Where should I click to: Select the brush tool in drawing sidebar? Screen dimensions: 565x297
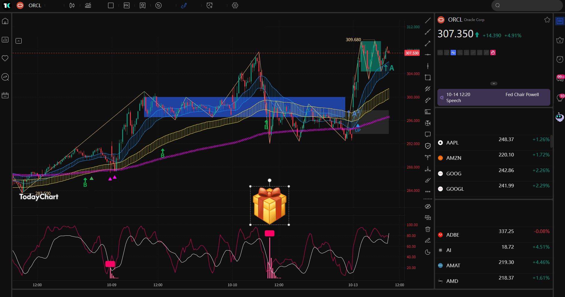pyautogui.click(x=428, y=180)
